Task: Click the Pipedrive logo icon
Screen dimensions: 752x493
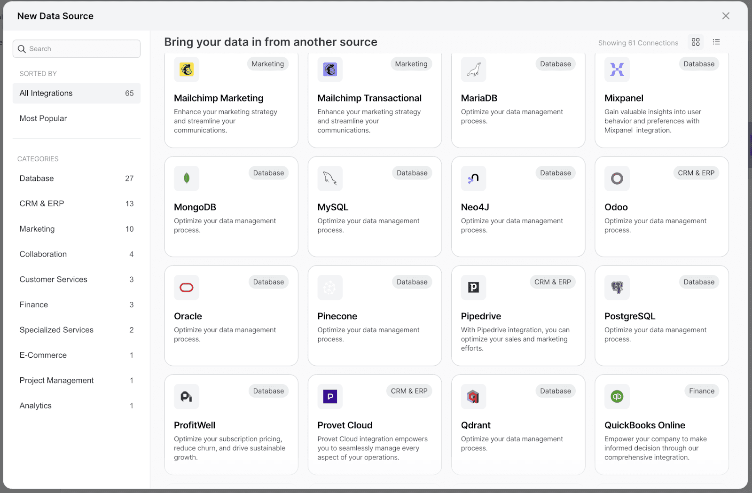Action: pyautogui.click(x=473, y=288)
